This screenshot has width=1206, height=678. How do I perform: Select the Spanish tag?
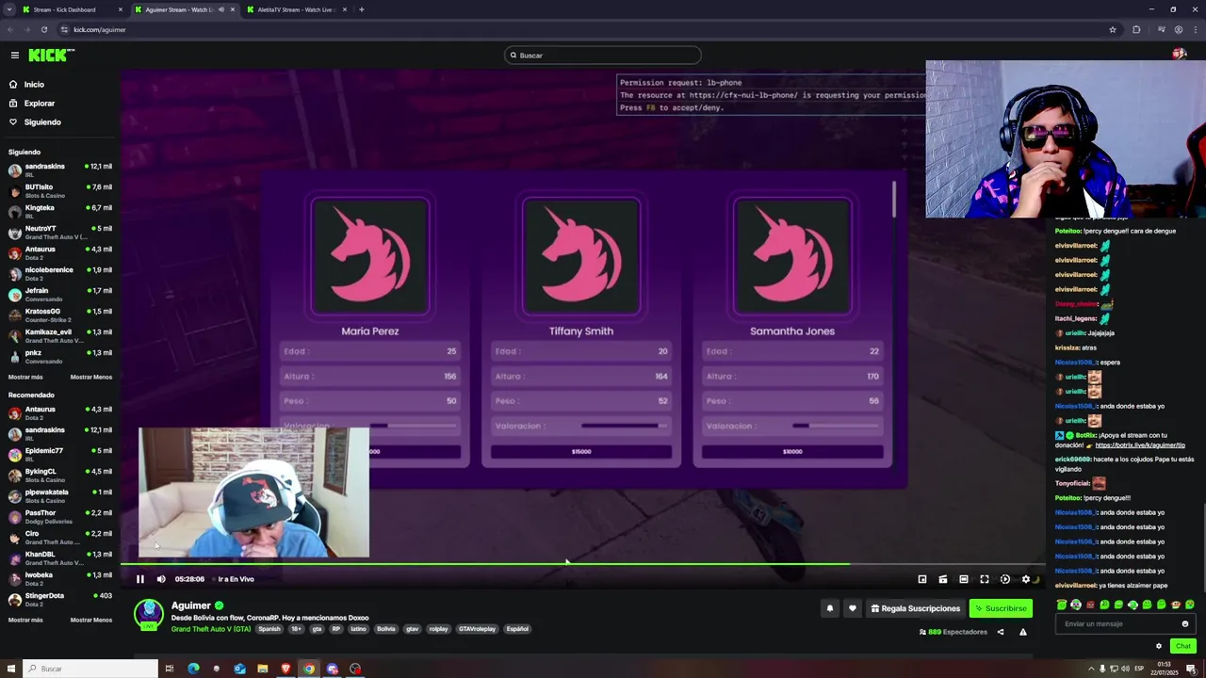pyautogui.click(x=269, y=629)
